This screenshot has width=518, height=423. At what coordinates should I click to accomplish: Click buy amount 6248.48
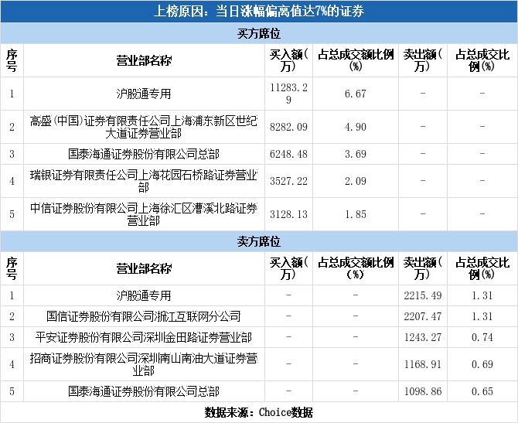[288, 154]
